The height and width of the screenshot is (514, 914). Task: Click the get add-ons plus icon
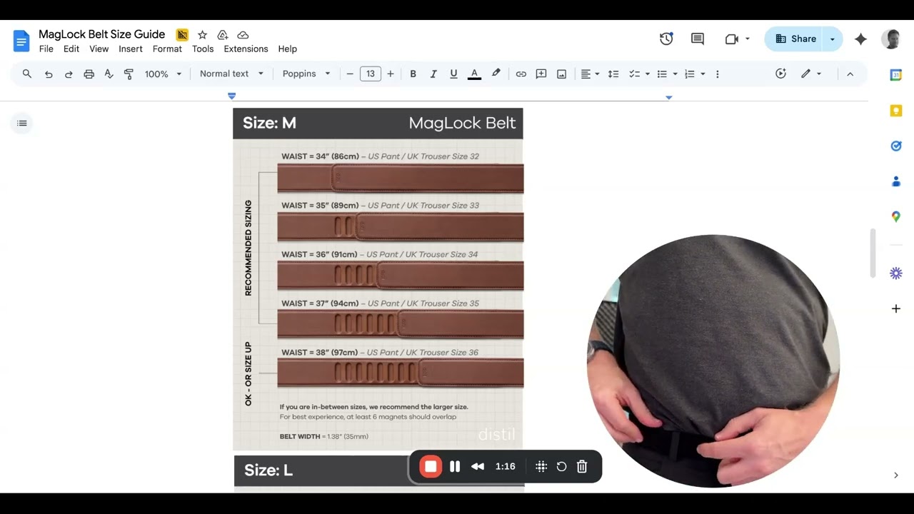pos(896,308)
